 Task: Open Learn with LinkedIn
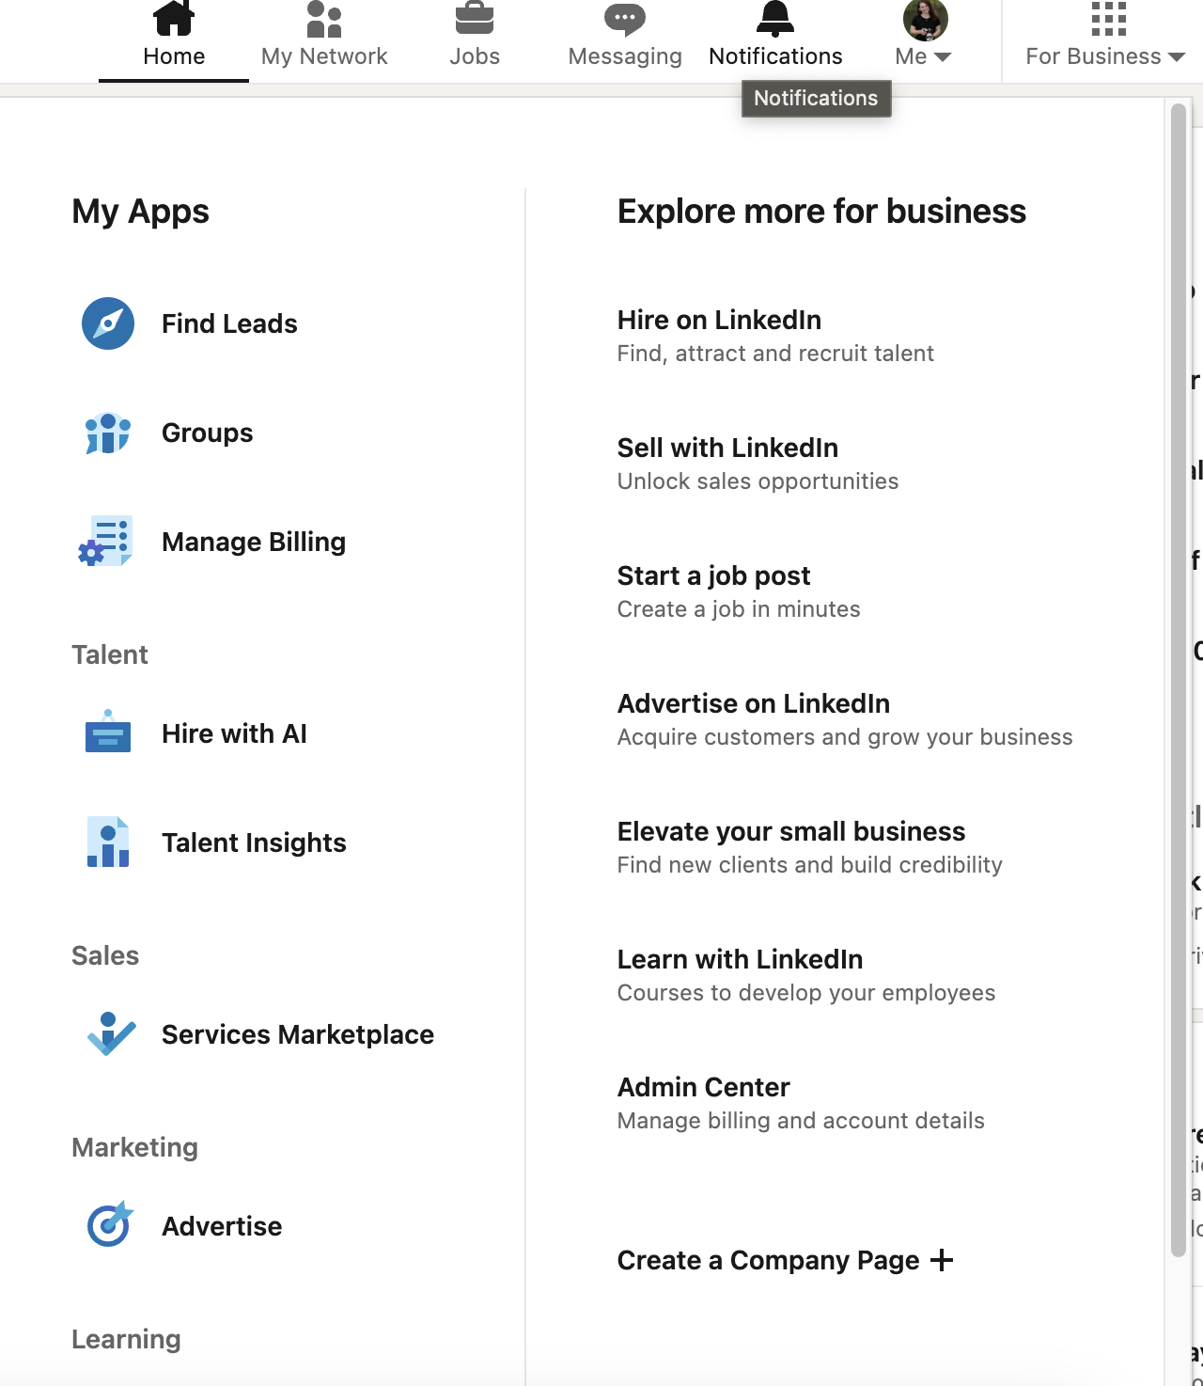click(740, 959)
